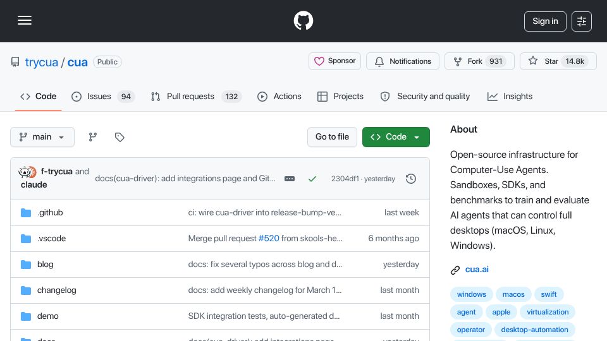Screen dimensions: 607x341
Task: Open the trycua owner link
Action: (x=42, y=62)
